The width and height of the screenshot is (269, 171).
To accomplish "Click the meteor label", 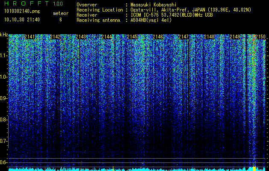I will click(61, 13).
